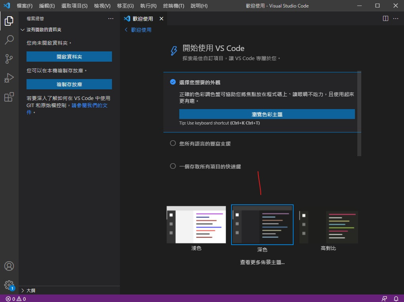Click the 選擇您想要的外觀 step title

tap(200, 82)
